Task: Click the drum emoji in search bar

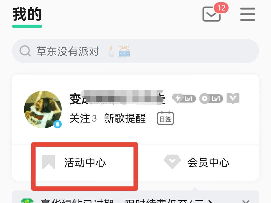Action: pyautogui.click(x=124, y=51)
